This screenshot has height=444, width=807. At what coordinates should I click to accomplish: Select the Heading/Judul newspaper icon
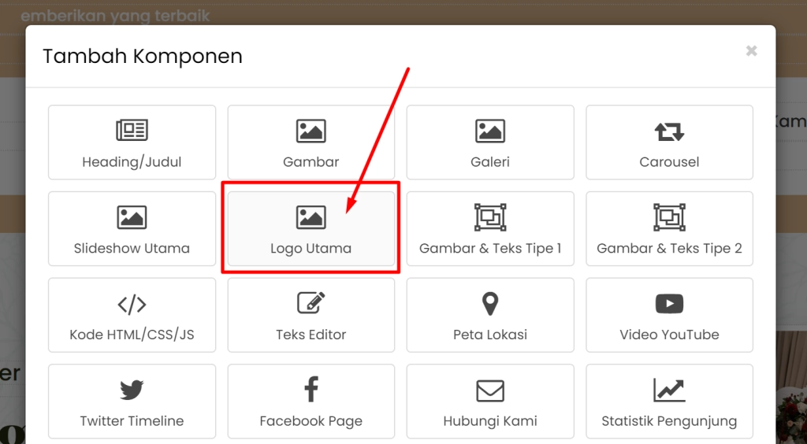(132, 131)
